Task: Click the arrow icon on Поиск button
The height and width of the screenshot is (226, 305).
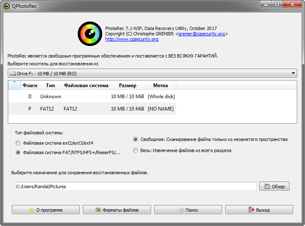Action: [181, 210]
